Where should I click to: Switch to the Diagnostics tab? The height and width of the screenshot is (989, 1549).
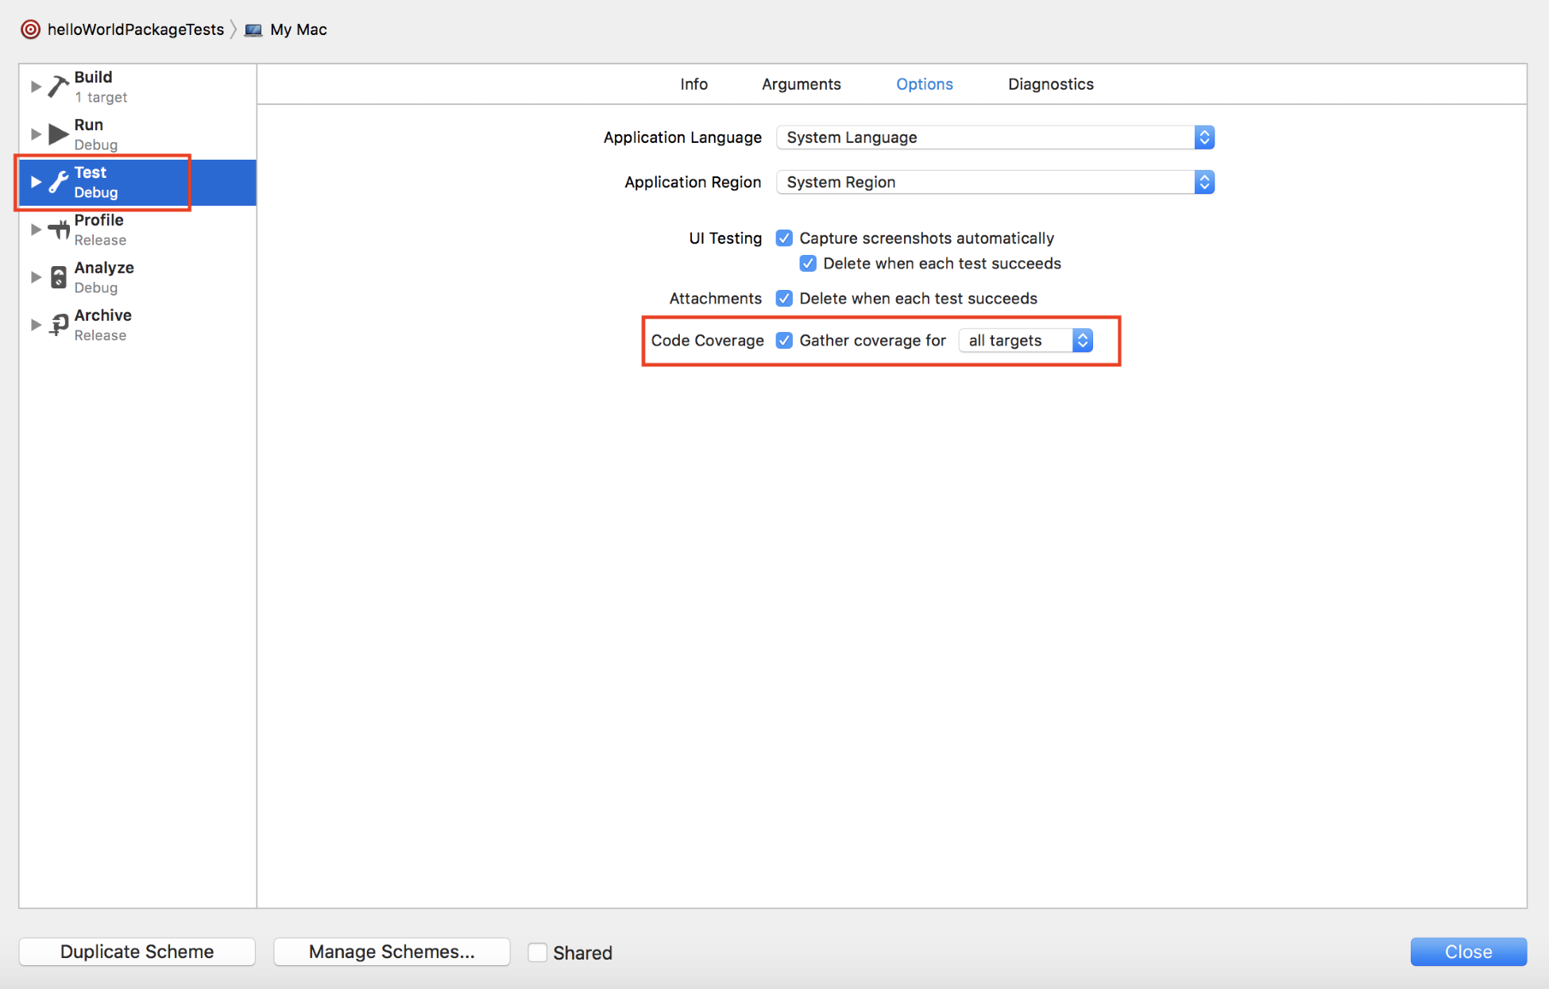[x=1050, y=84]
